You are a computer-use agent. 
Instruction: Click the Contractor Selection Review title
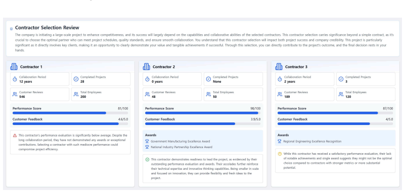click(x=47, y=28)
